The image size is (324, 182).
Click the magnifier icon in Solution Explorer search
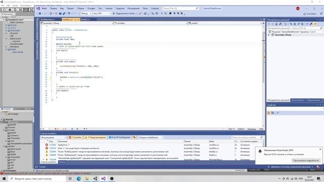(x=321, y=28)
